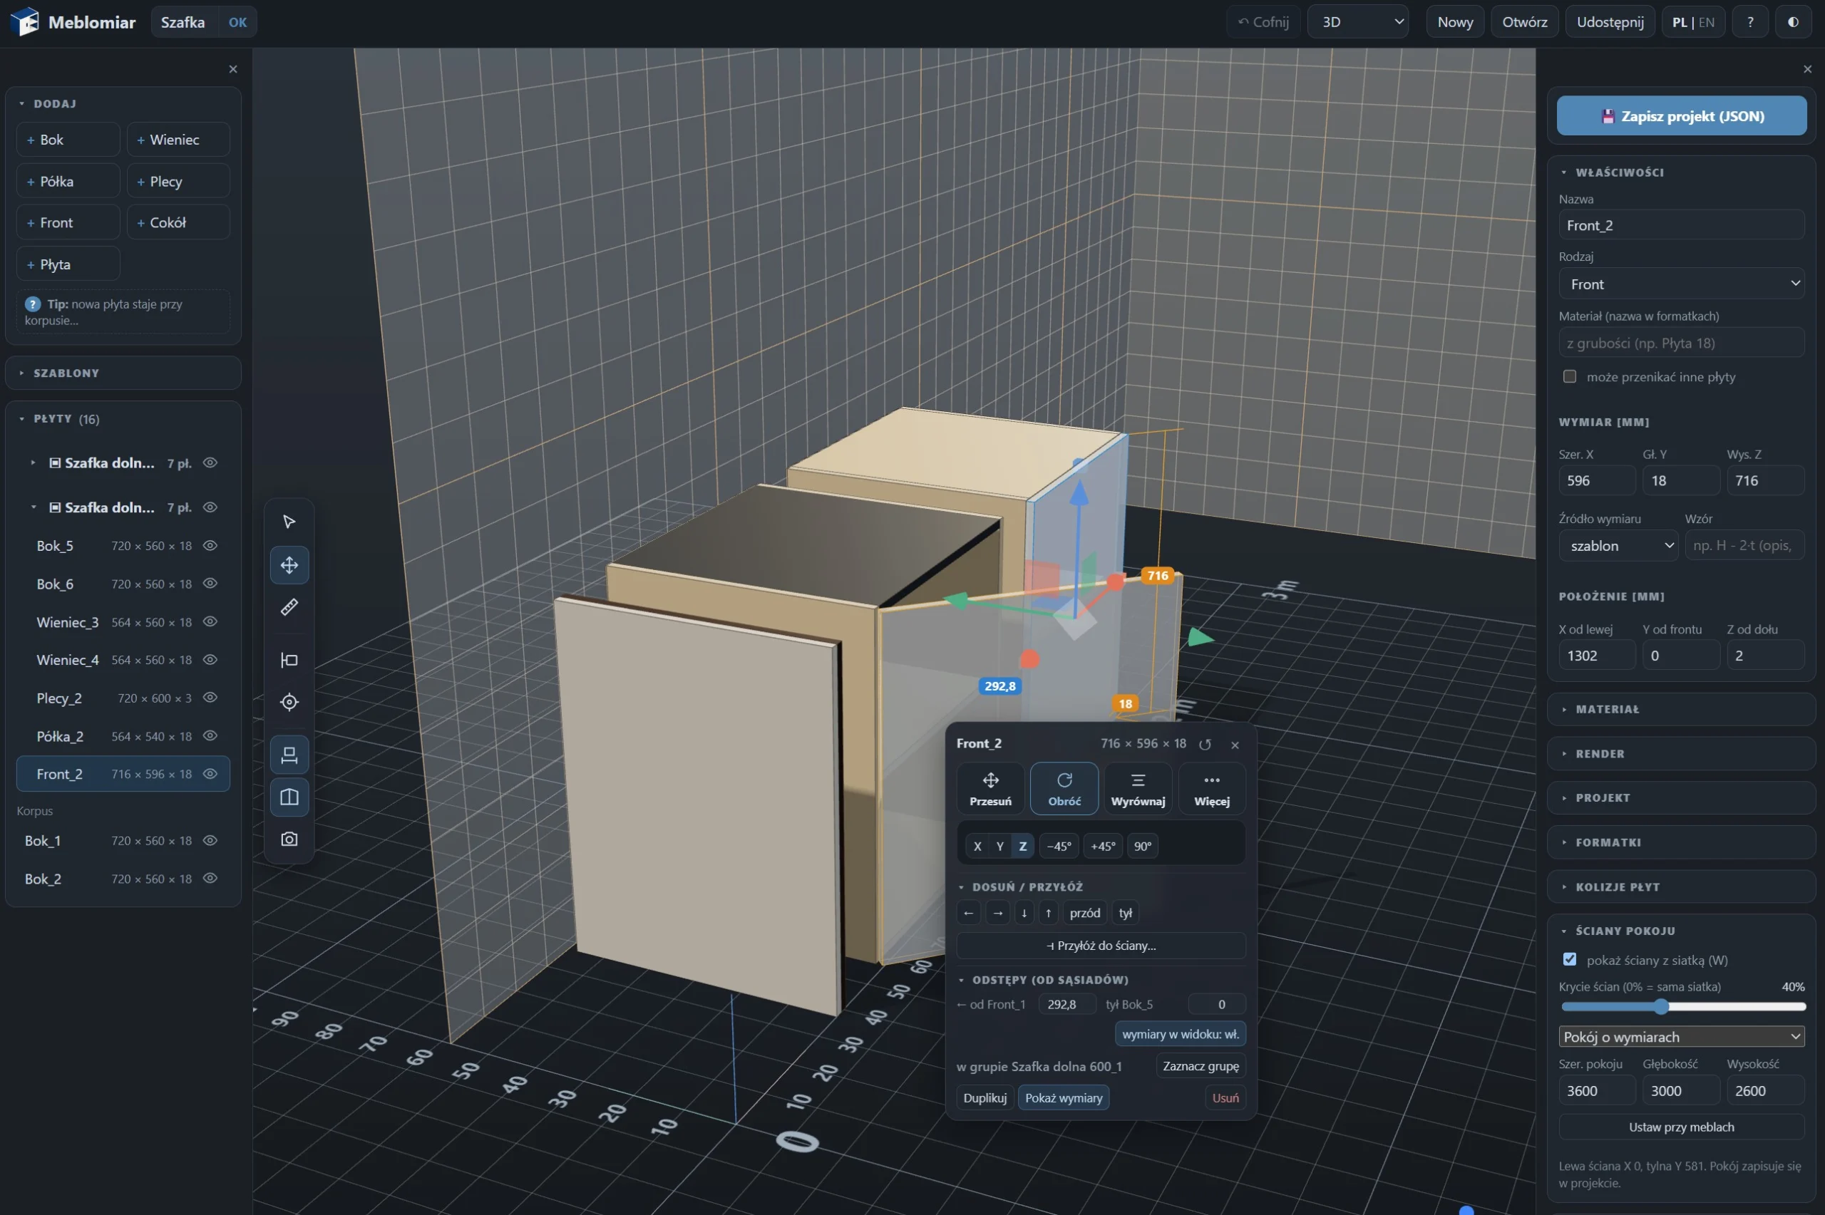1825x1215 pixels.
Task: Click the align-to-wall tool icon
Action: (x=289, y=659)
